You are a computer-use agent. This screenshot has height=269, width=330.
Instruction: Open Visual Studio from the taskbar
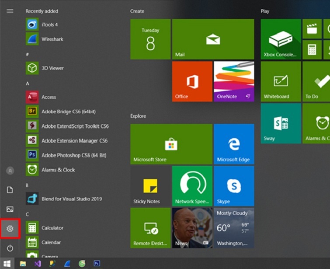[x=38, y=263]
